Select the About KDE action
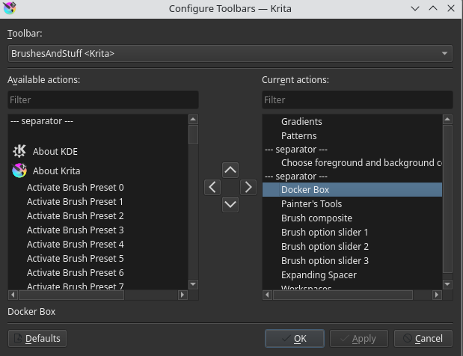Viewport: 463px width, 356px height. [x=55, y=151]
